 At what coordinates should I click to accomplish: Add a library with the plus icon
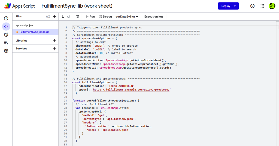coord(54,41)
